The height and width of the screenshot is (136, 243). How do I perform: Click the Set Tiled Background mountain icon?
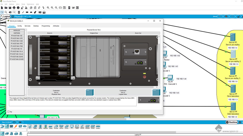[x=238, y=16]
